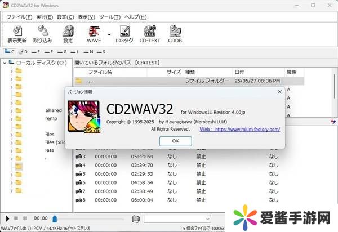Viewport: 338px width, 232px height.
Task: Select the WAVE format toolbar icon
Action: (x=94, y=32)
